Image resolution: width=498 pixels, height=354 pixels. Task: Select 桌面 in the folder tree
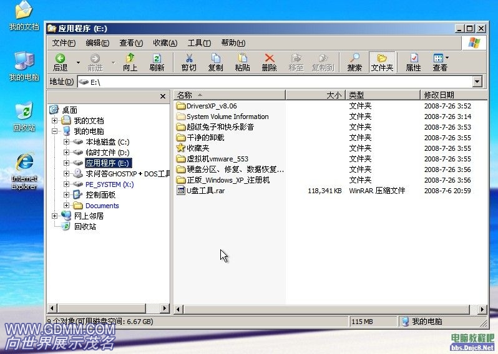[69, 110]
